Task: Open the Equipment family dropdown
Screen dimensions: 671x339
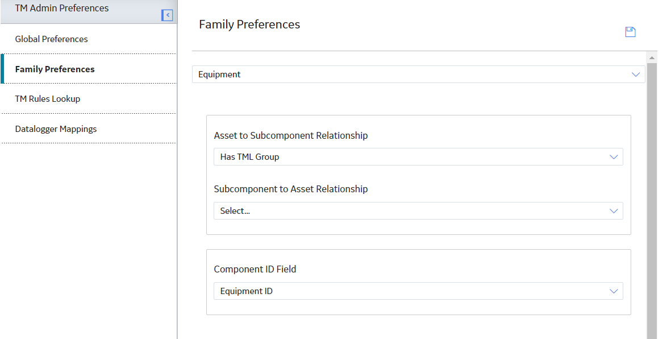Action: (x=418, y=75)
